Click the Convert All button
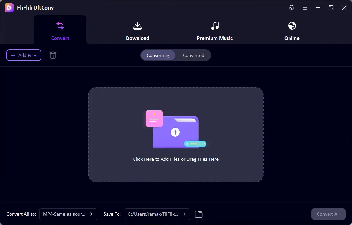 (328, 214)
